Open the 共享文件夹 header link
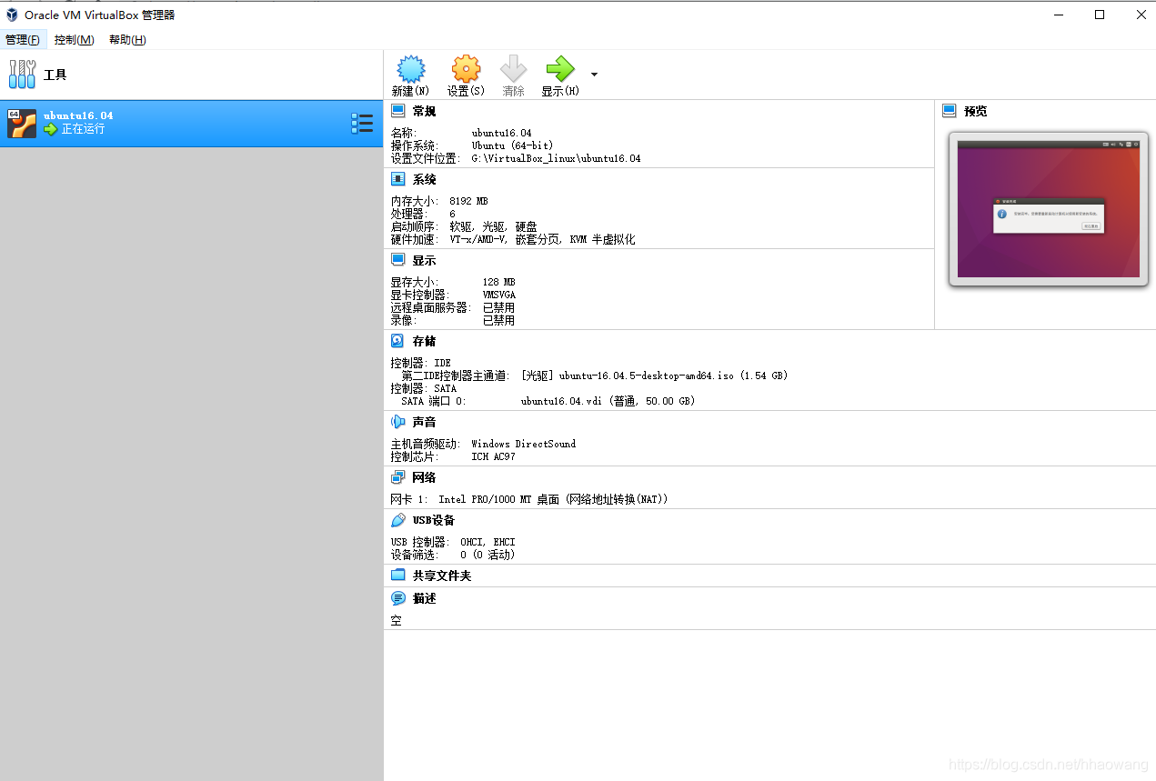 [x=442, y=576]
